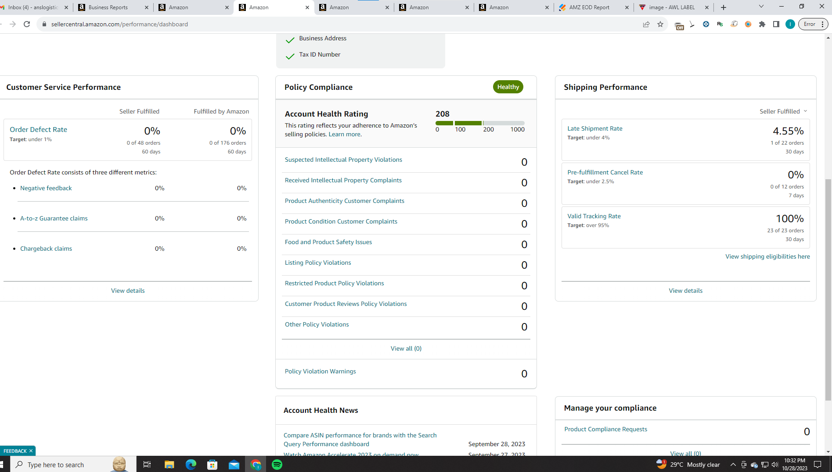This screenshot has height=472, width=832.
Task: Launch Microsoft Edge from taskbar
Action: click(191, 465)
